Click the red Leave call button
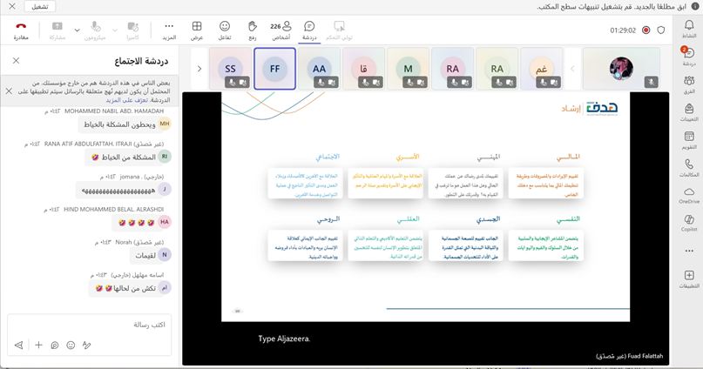The height and width of the screenshot is (369, 703). pos(21,30)
